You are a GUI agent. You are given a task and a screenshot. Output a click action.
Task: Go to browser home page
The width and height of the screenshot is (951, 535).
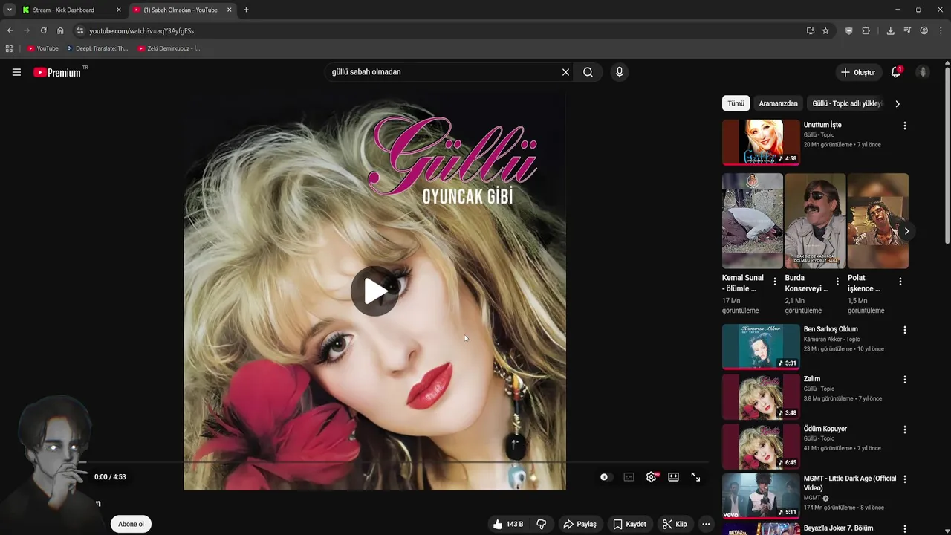tap(60, 30)
